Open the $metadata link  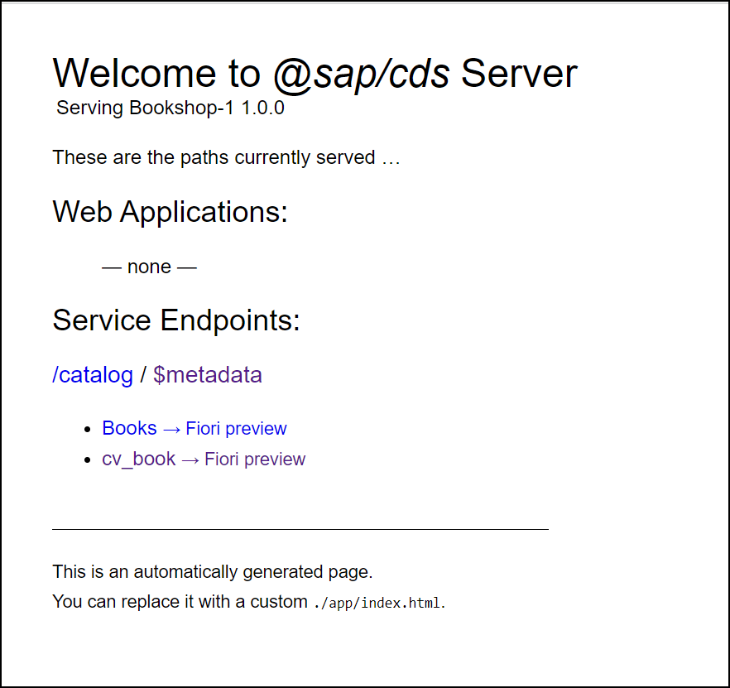coord(208,375)
